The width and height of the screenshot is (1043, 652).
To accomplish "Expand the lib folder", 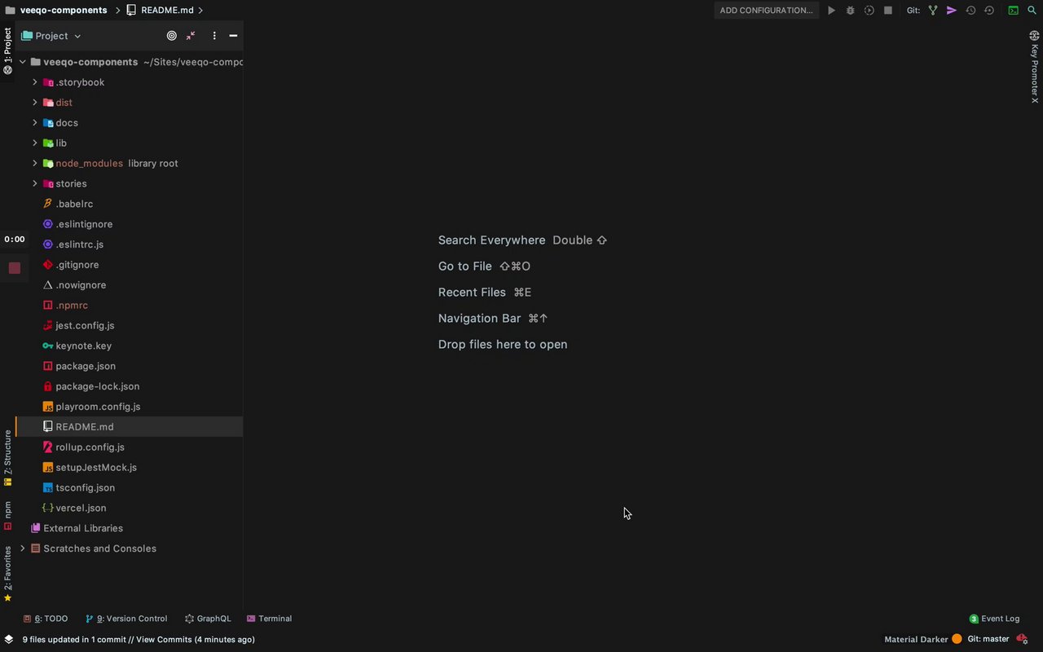I will 34,143.
